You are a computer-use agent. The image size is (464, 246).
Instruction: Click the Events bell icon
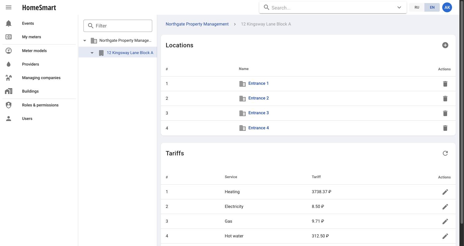point(9,23)
